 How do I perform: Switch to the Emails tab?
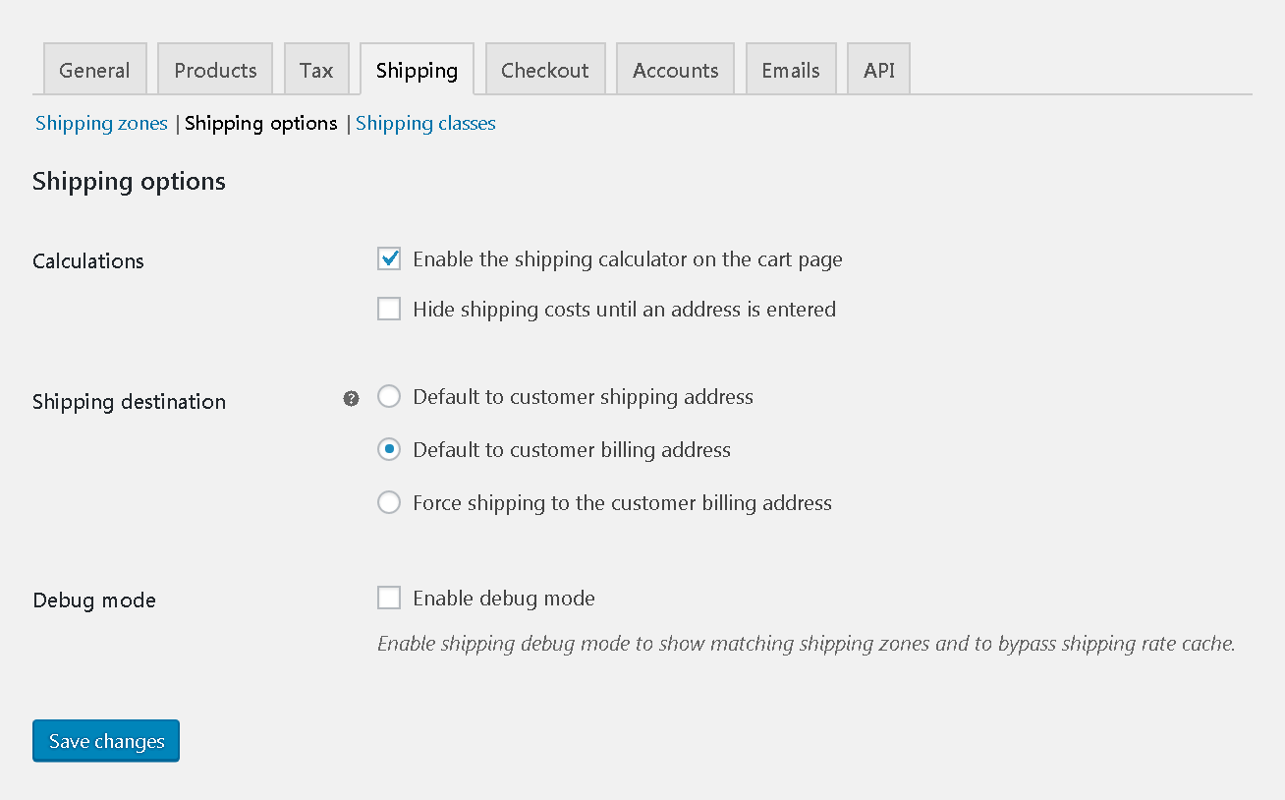791,70
